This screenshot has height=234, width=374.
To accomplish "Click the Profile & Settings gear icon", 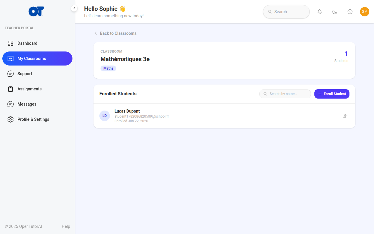I will coord(11,119).
